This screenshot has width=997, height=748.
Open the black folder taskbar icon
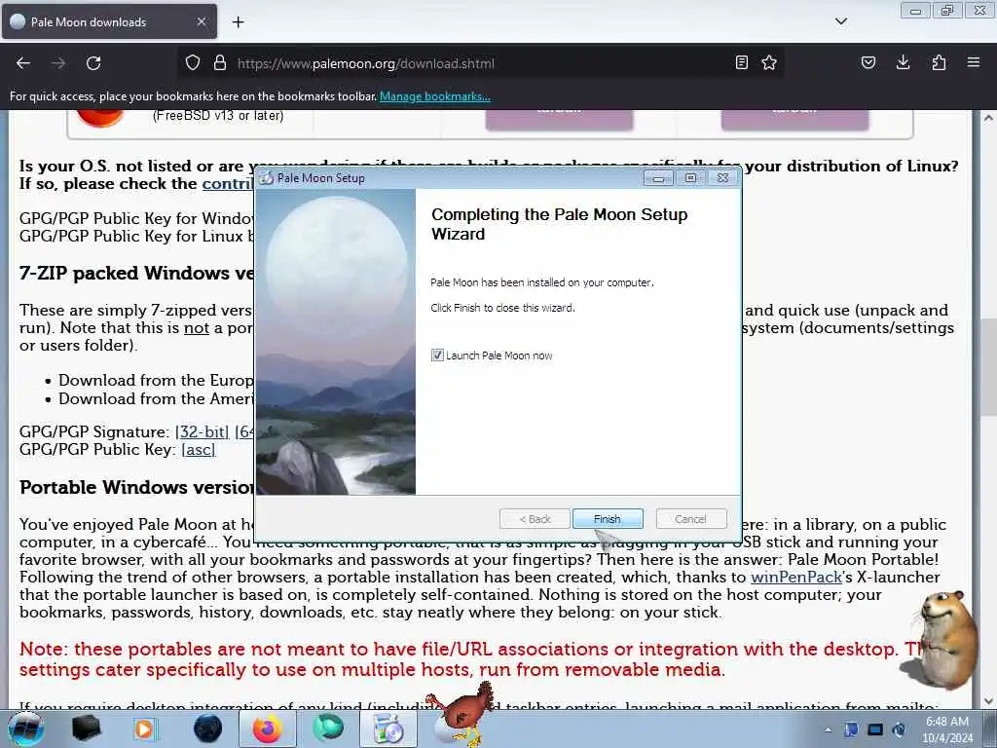(x=86, y=729)
